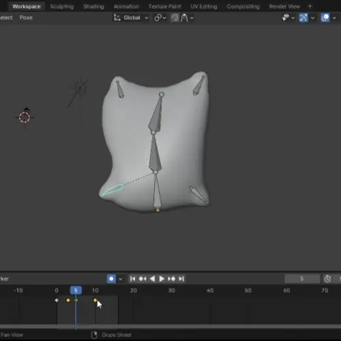Image resolution: width=341 pixels, height=341 pixels.
Task: Open the Pose menu
Action: tap(26, 18)
